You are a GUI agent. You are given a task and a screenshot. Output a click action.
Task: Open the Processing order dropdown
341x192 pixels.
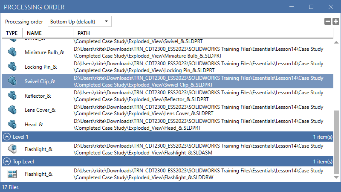pos(80,22)
